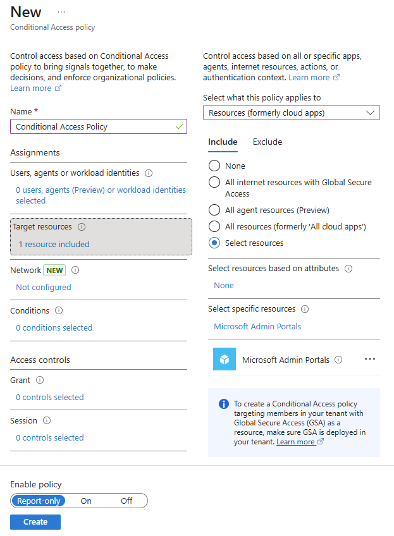394x536 pixels.
Task: Open the policy applies to dropdown
Action: tap(292, 113)
